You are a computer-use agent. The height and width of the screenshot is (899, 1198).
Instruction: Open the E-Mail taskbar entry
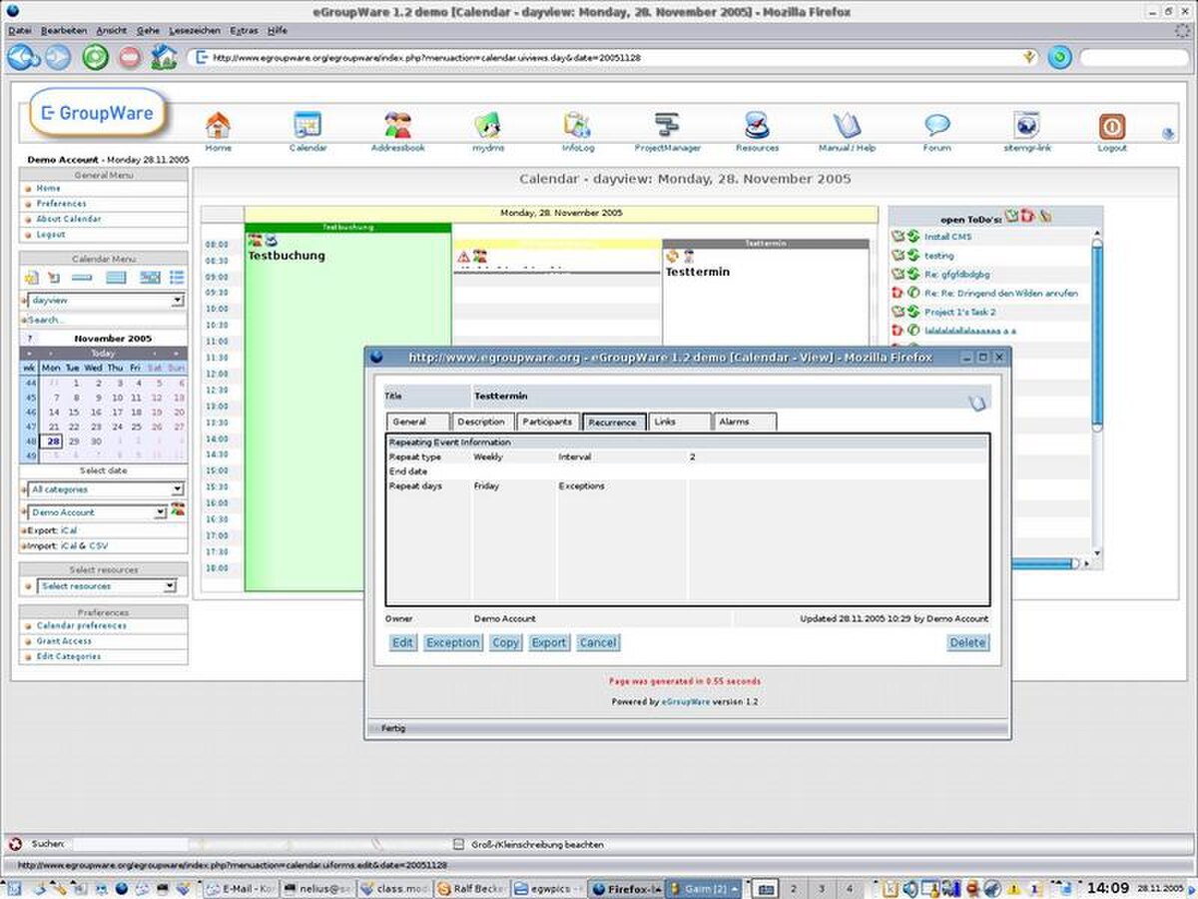(x=241, y=888)
